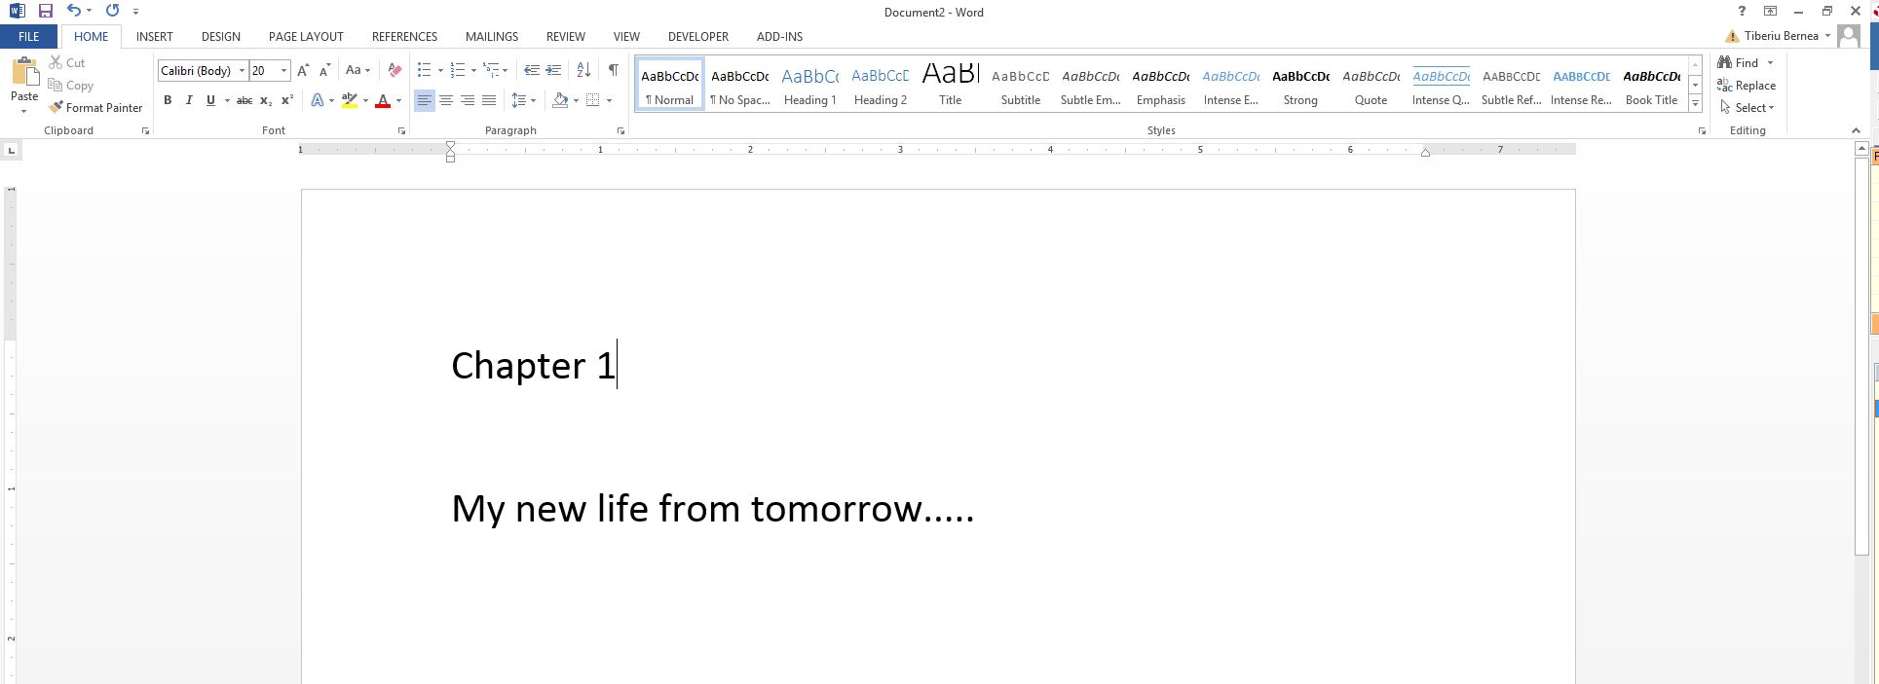Open the INSERT ribbon tab
Screen dimensions: 1879x684
[154, 37]
